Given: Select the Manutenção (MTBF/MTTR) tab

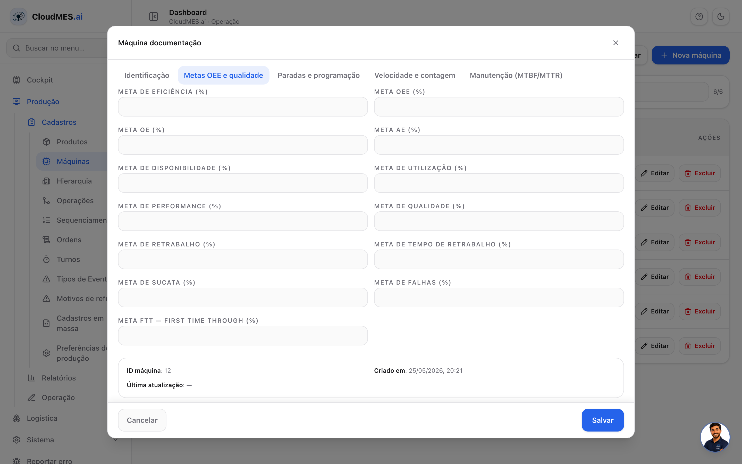Looking at the screenshot, I should (516, 75).
